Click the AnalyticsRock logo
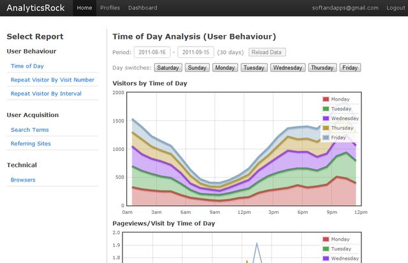Image resolution: width=408 pixels, height=263 pixels. [x=36, y=8]
